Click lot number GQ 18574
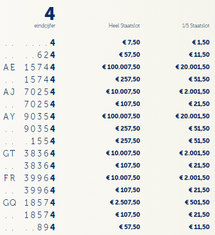The width and height of the screenshot is (215, 235). 29,203
